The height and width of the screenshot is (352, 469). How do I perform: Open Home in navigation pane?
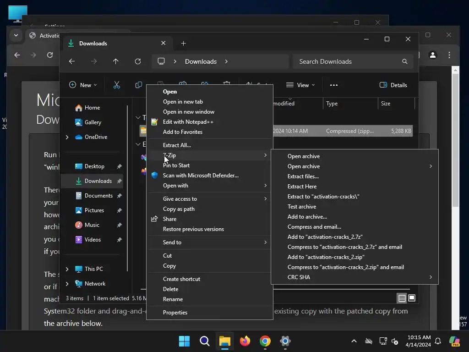[x=93, y=108]
